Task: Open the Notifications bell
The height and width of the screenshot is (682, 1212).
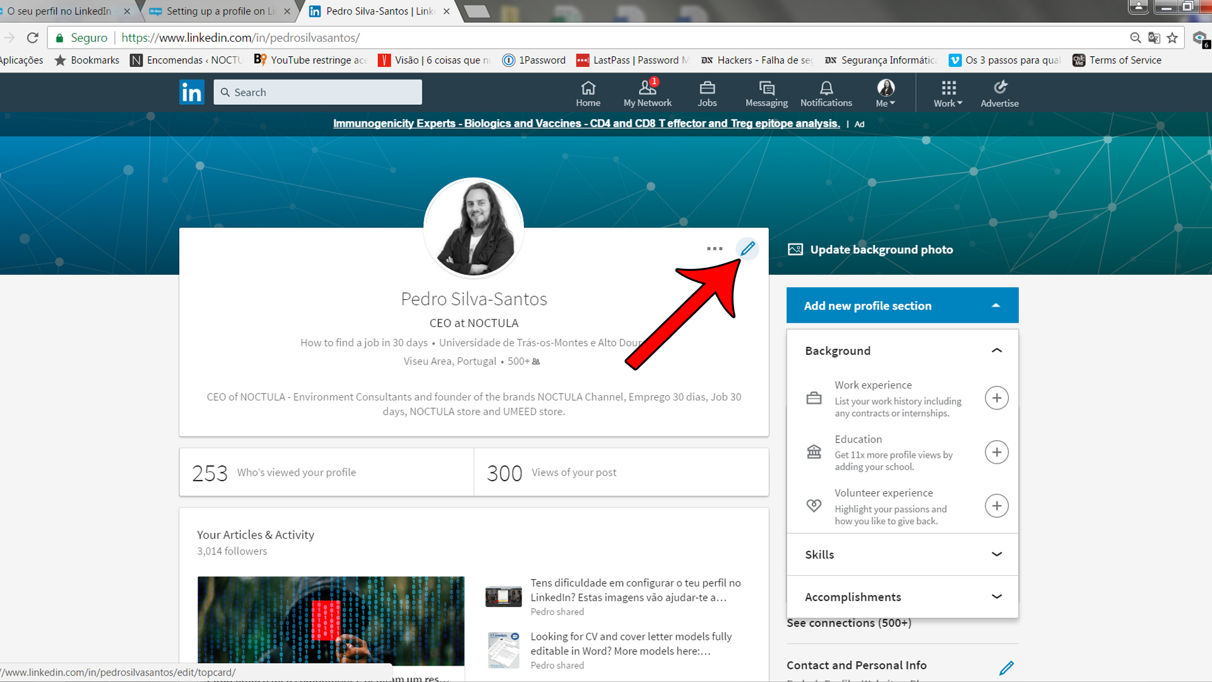Action: pos(826,93)
